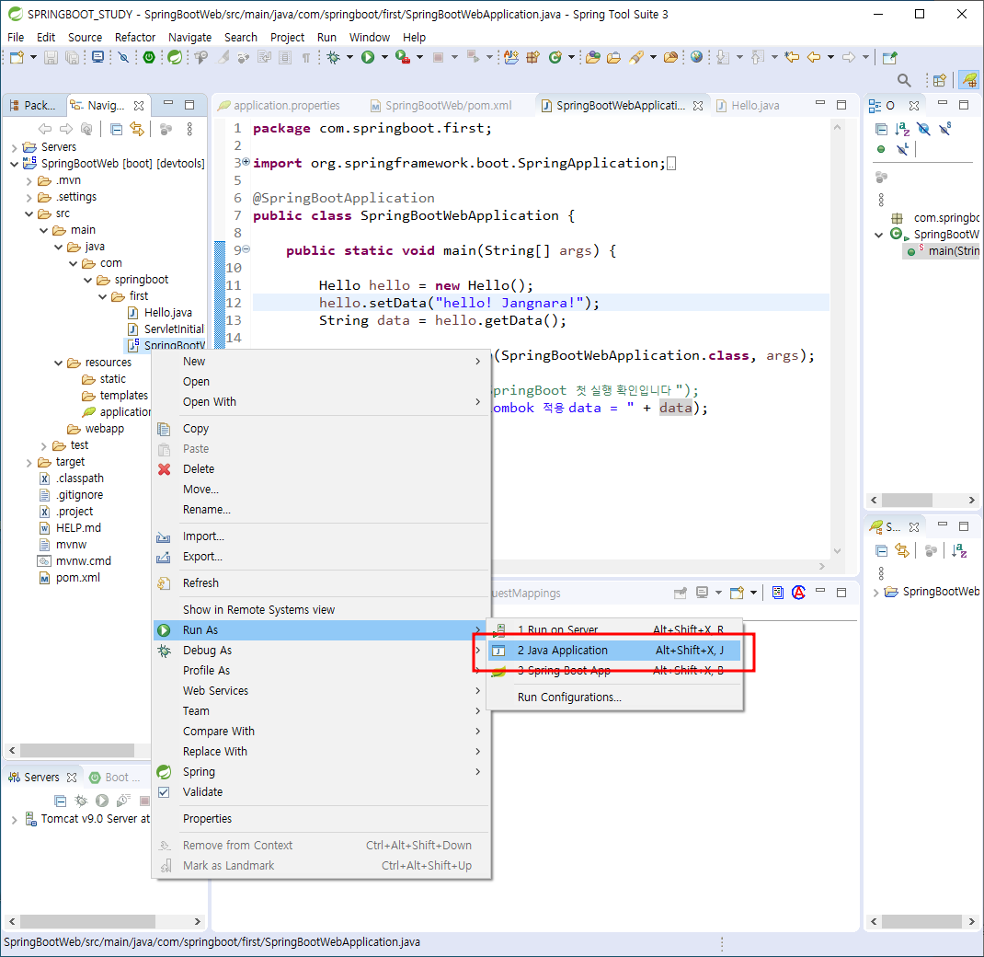Toggle Link with Editor in Navigator toolbar
The image size is (984, 957).
[137, 130]
